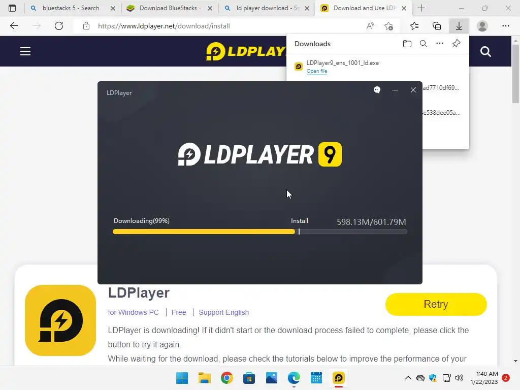Click the Downloading(99%) status text
This screenshot has width=520, height=390.
pos(142,221)
